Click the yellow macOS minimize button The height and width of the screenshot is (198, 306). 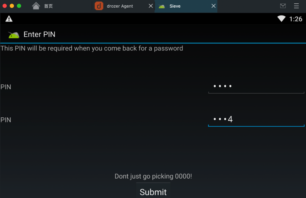[x=12, y=6]
